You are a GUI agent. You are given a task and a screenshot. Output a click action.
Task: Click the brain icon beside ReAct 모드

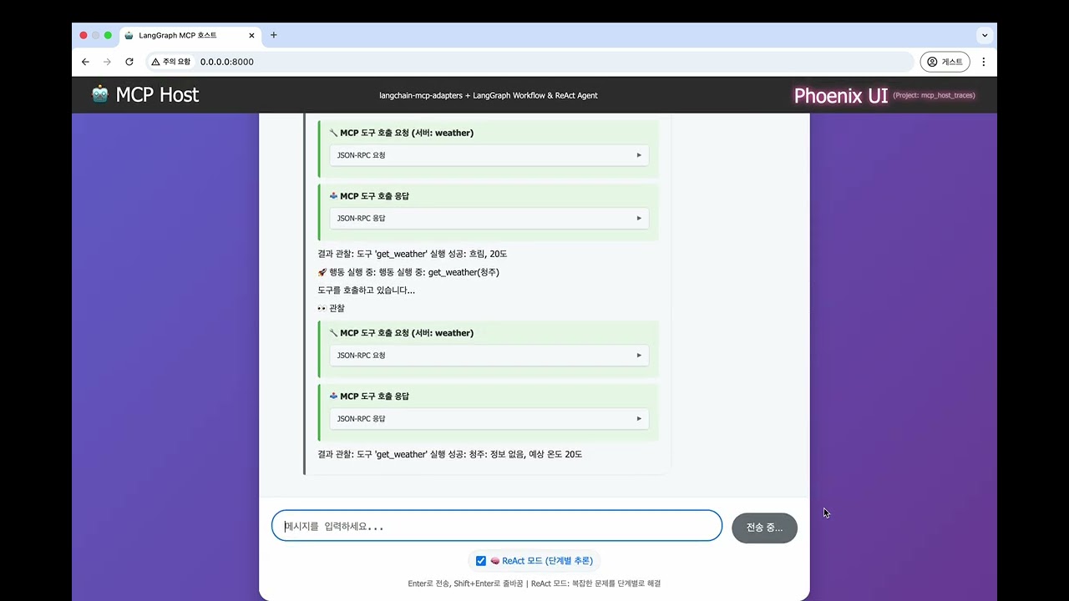[x=495, y=561]
